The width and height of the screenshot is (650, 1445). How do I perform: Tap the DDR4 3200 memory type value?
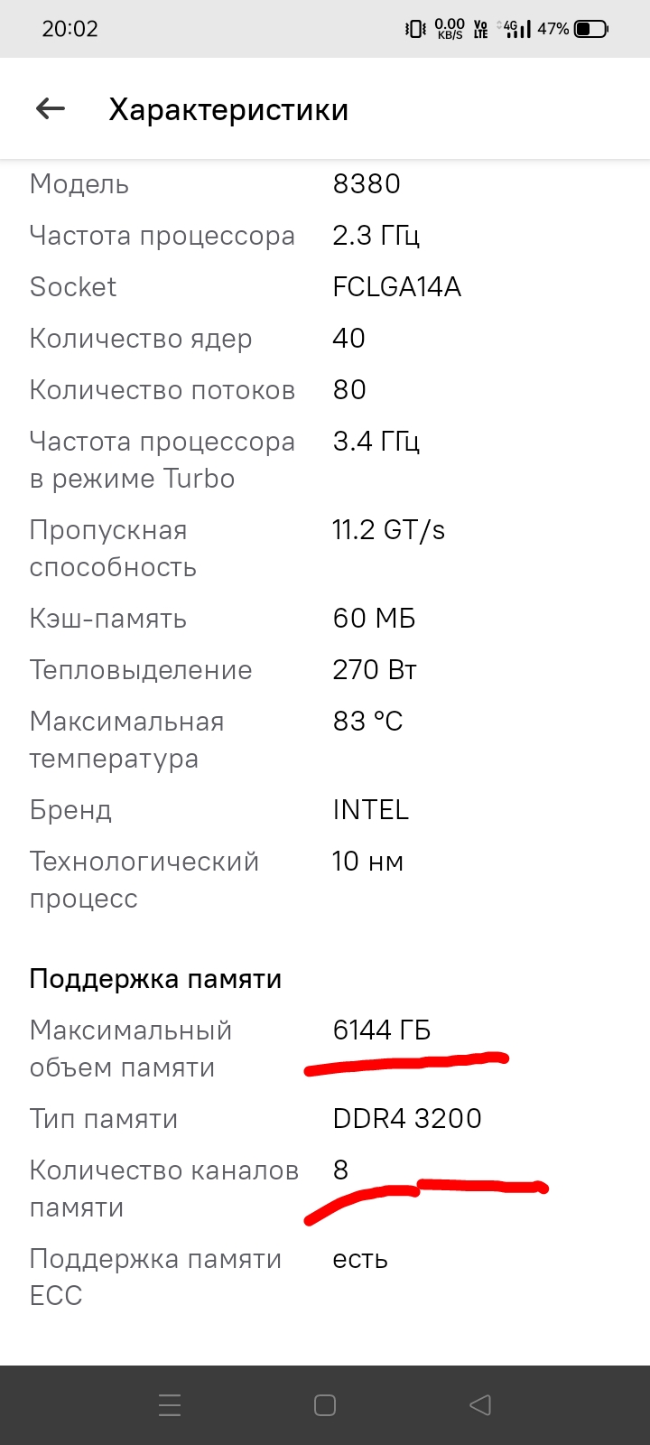click(406, 1118)
